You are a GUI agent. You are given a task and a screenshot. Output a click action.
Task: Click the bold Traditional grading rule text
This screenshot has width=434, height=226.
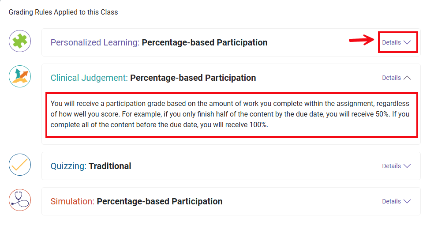[x=110, y=166]
